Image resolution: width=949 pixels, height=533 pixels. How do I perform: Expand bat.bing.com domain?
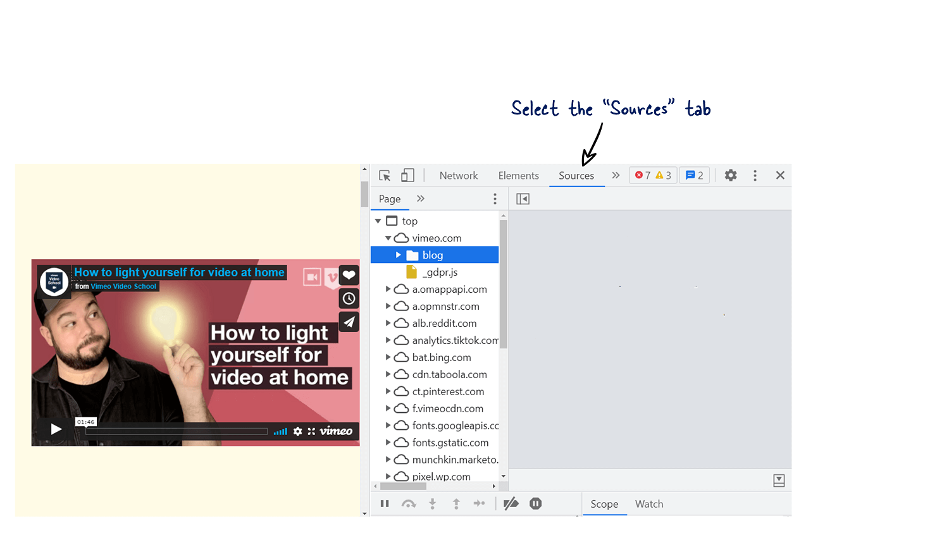click(x=388, y=357)
